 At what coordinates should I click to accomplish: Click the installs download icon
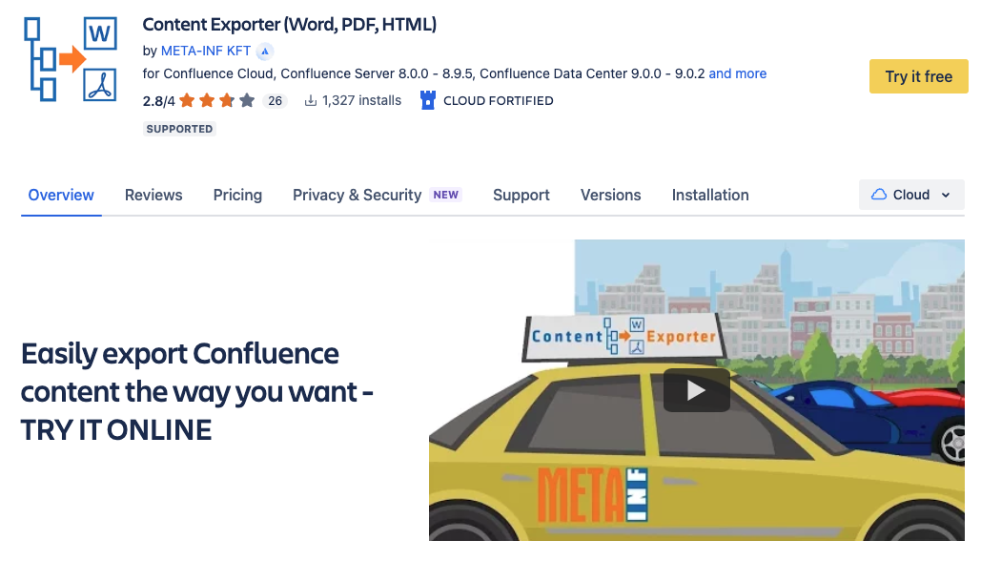coord(311,101)
